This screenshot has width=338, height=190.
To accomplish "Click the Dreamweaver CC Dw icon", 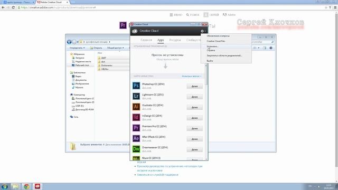I will [136, 149].
